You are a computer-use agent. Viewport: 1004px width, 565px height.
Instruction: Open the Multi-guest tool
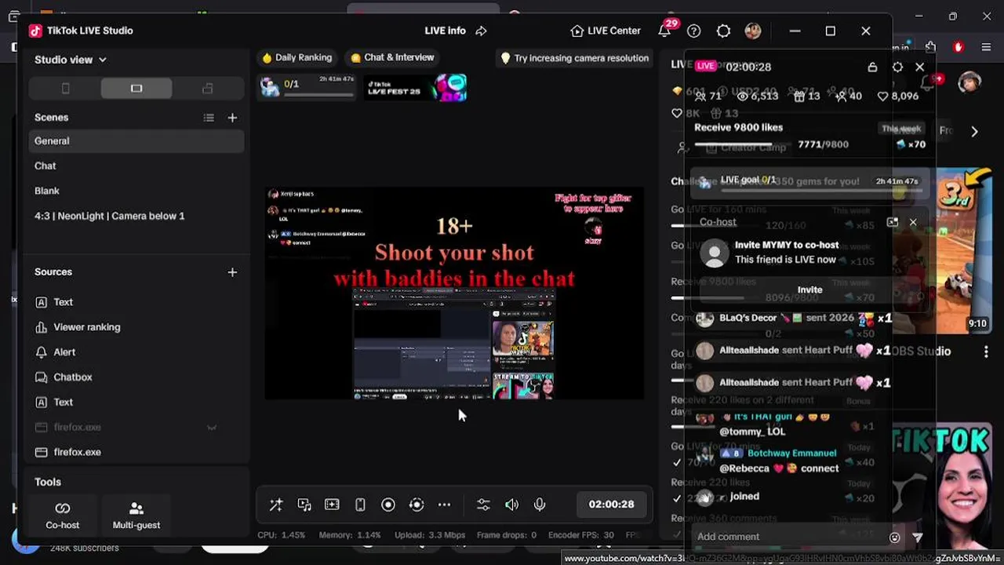(x=136, y=516)
